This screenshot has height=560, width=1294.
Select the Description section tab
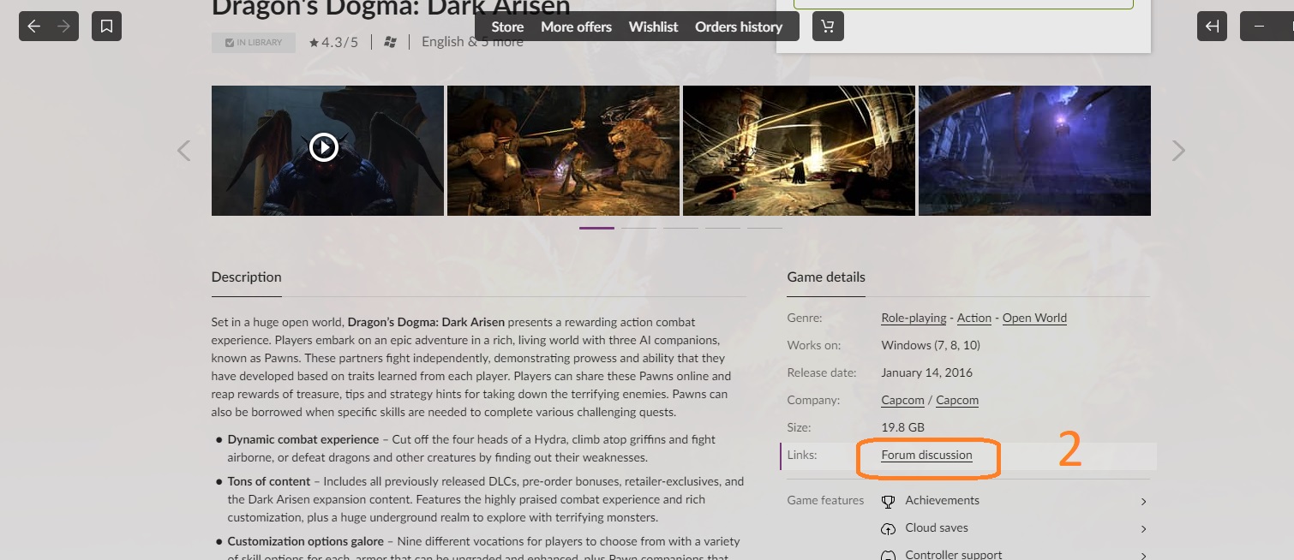click(x=247, y=277)
